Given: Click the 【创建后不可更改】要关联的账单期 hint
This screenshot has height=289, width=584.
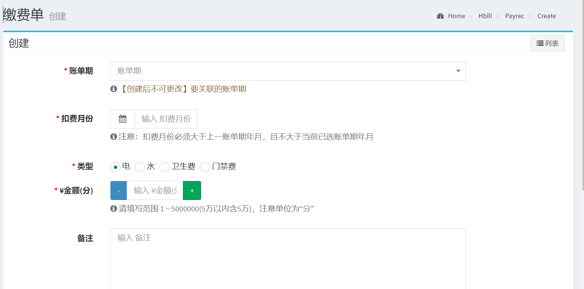Looking at the screenshot, I should (183, 89).
